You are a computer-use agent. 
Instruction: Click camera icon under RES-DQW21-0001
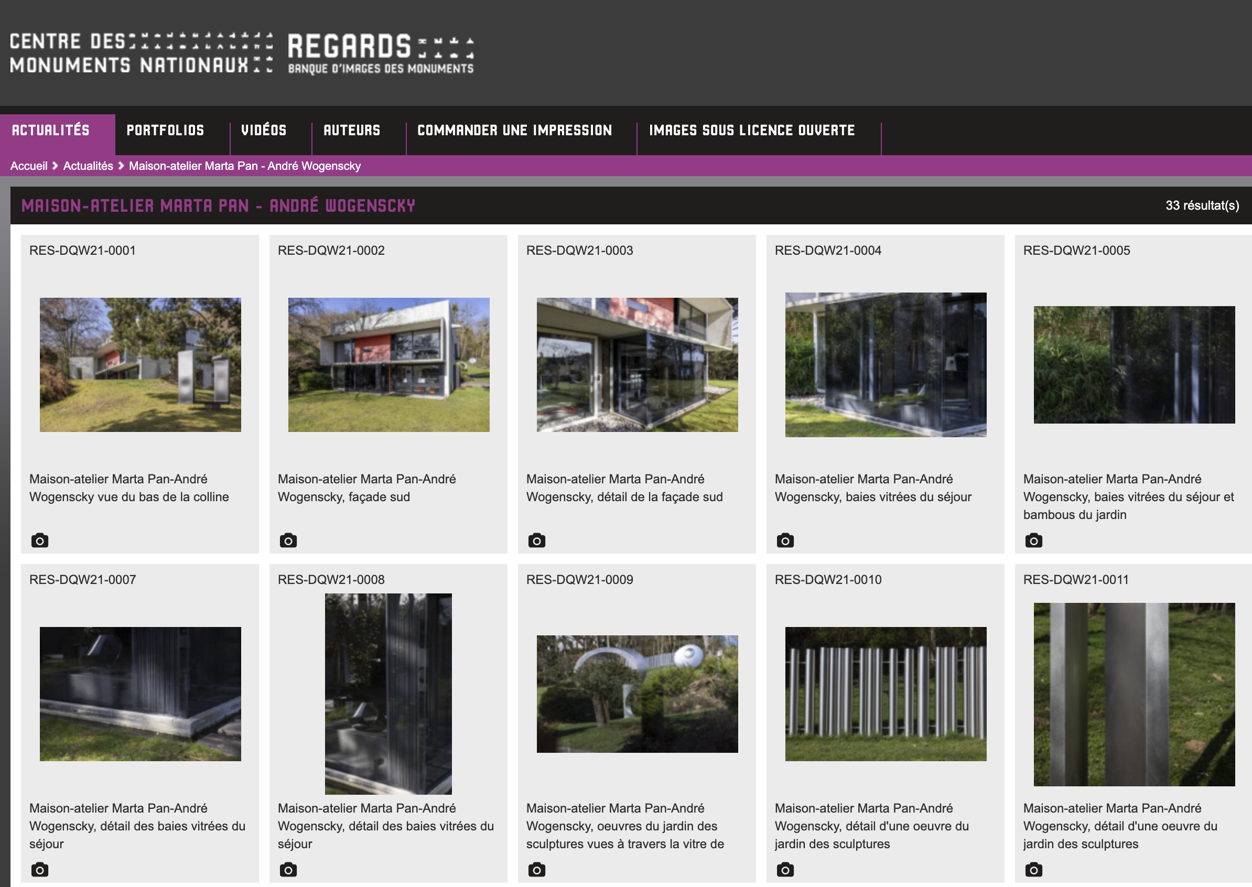(x=39, y=540)
